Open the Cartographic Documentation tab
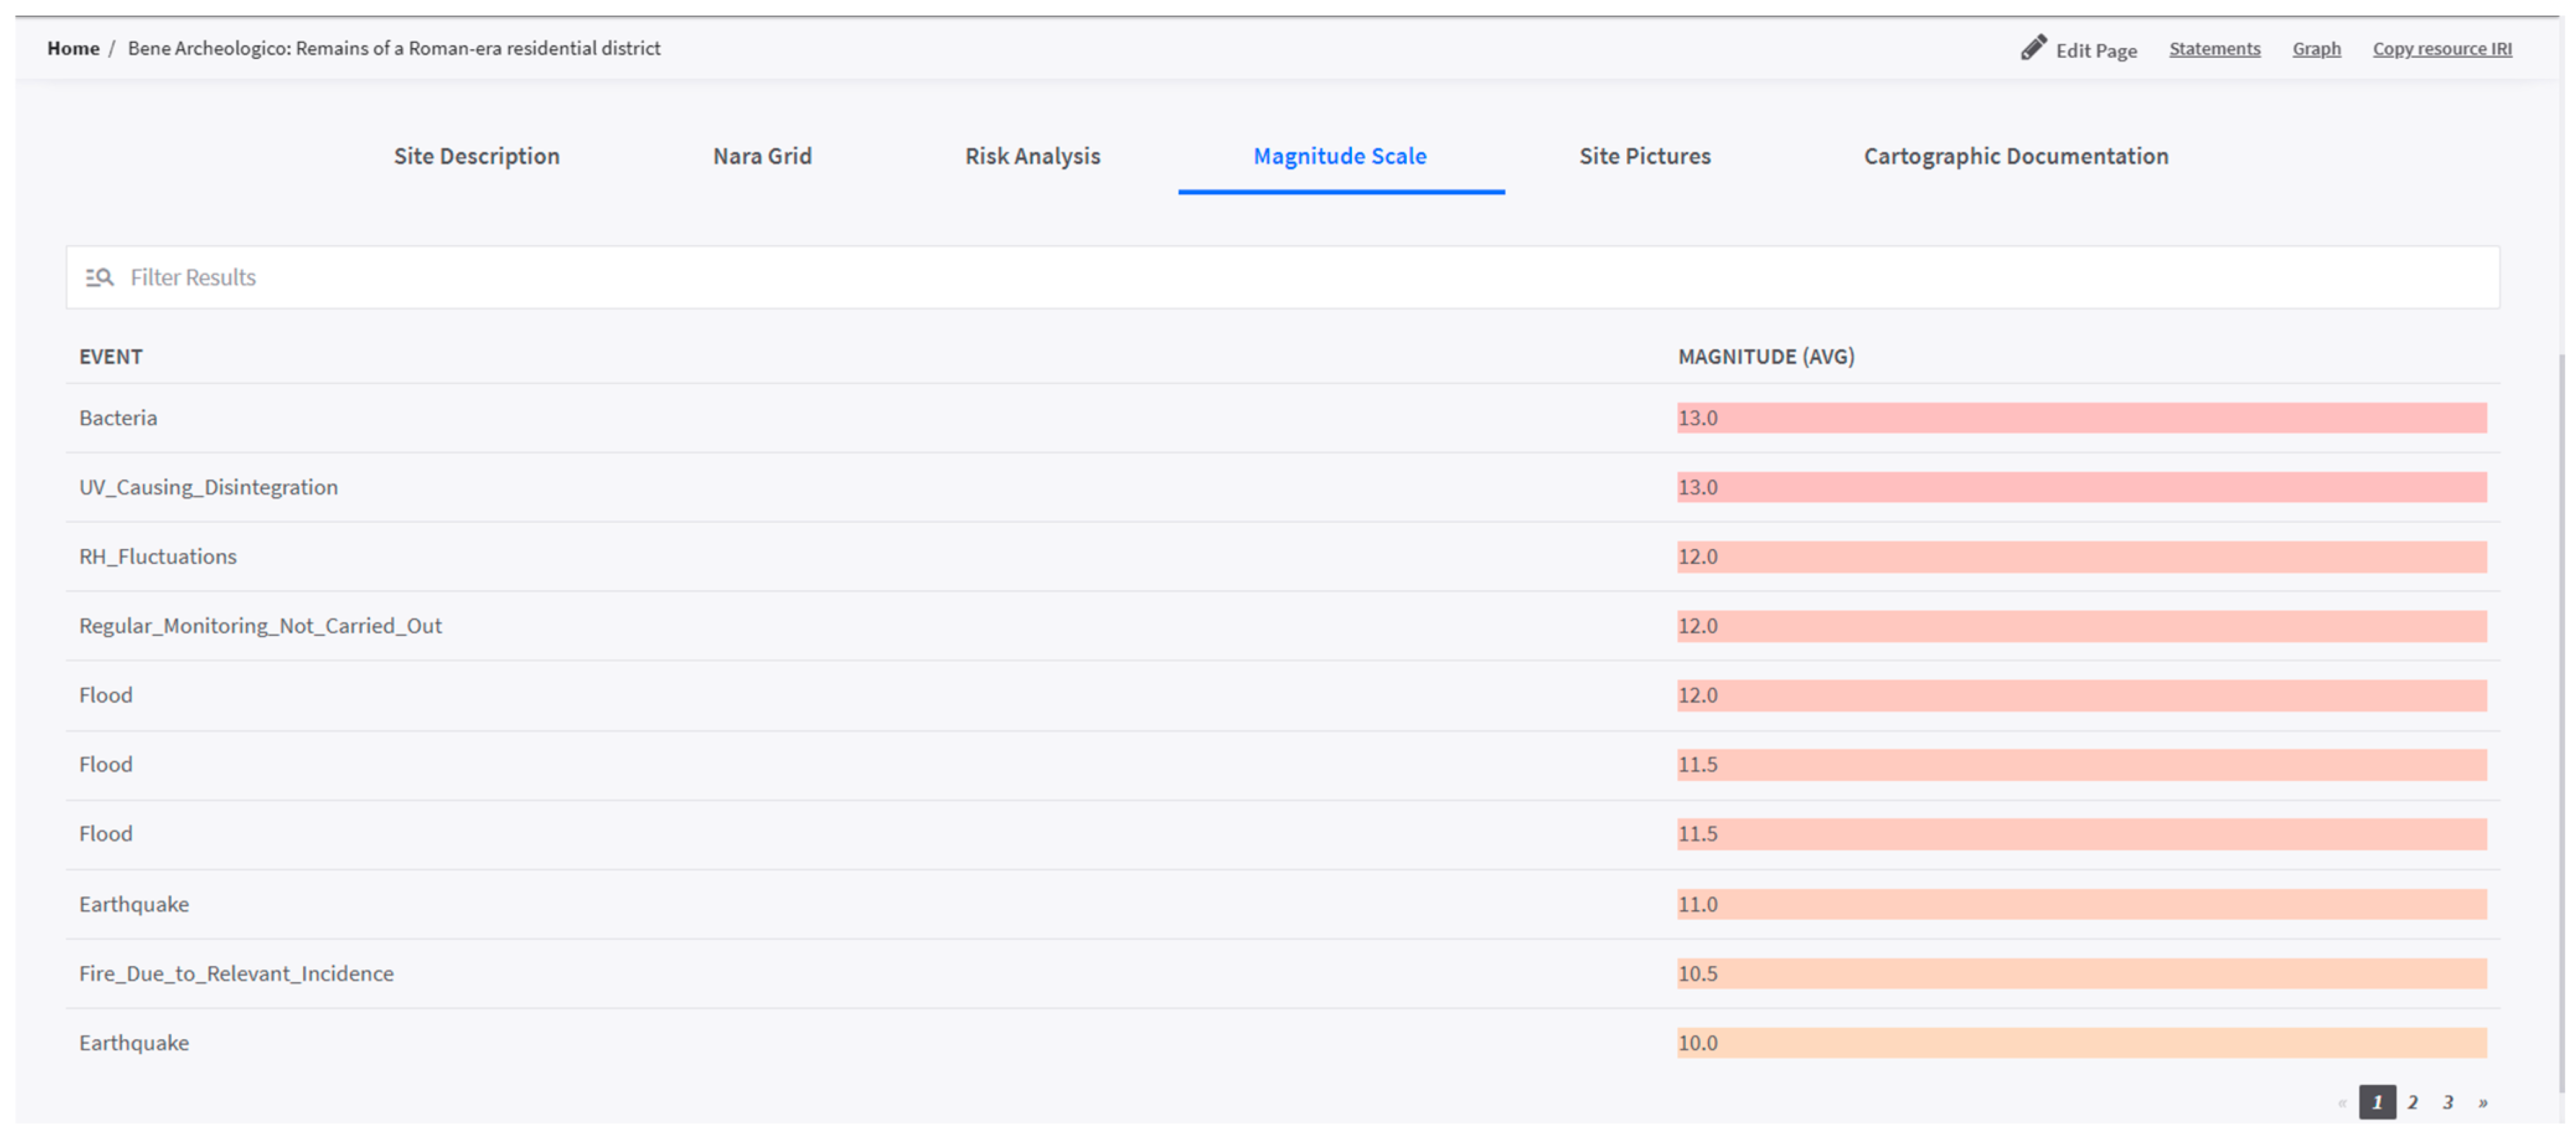This screenshot has width=2576, height=1138. 2015,156
